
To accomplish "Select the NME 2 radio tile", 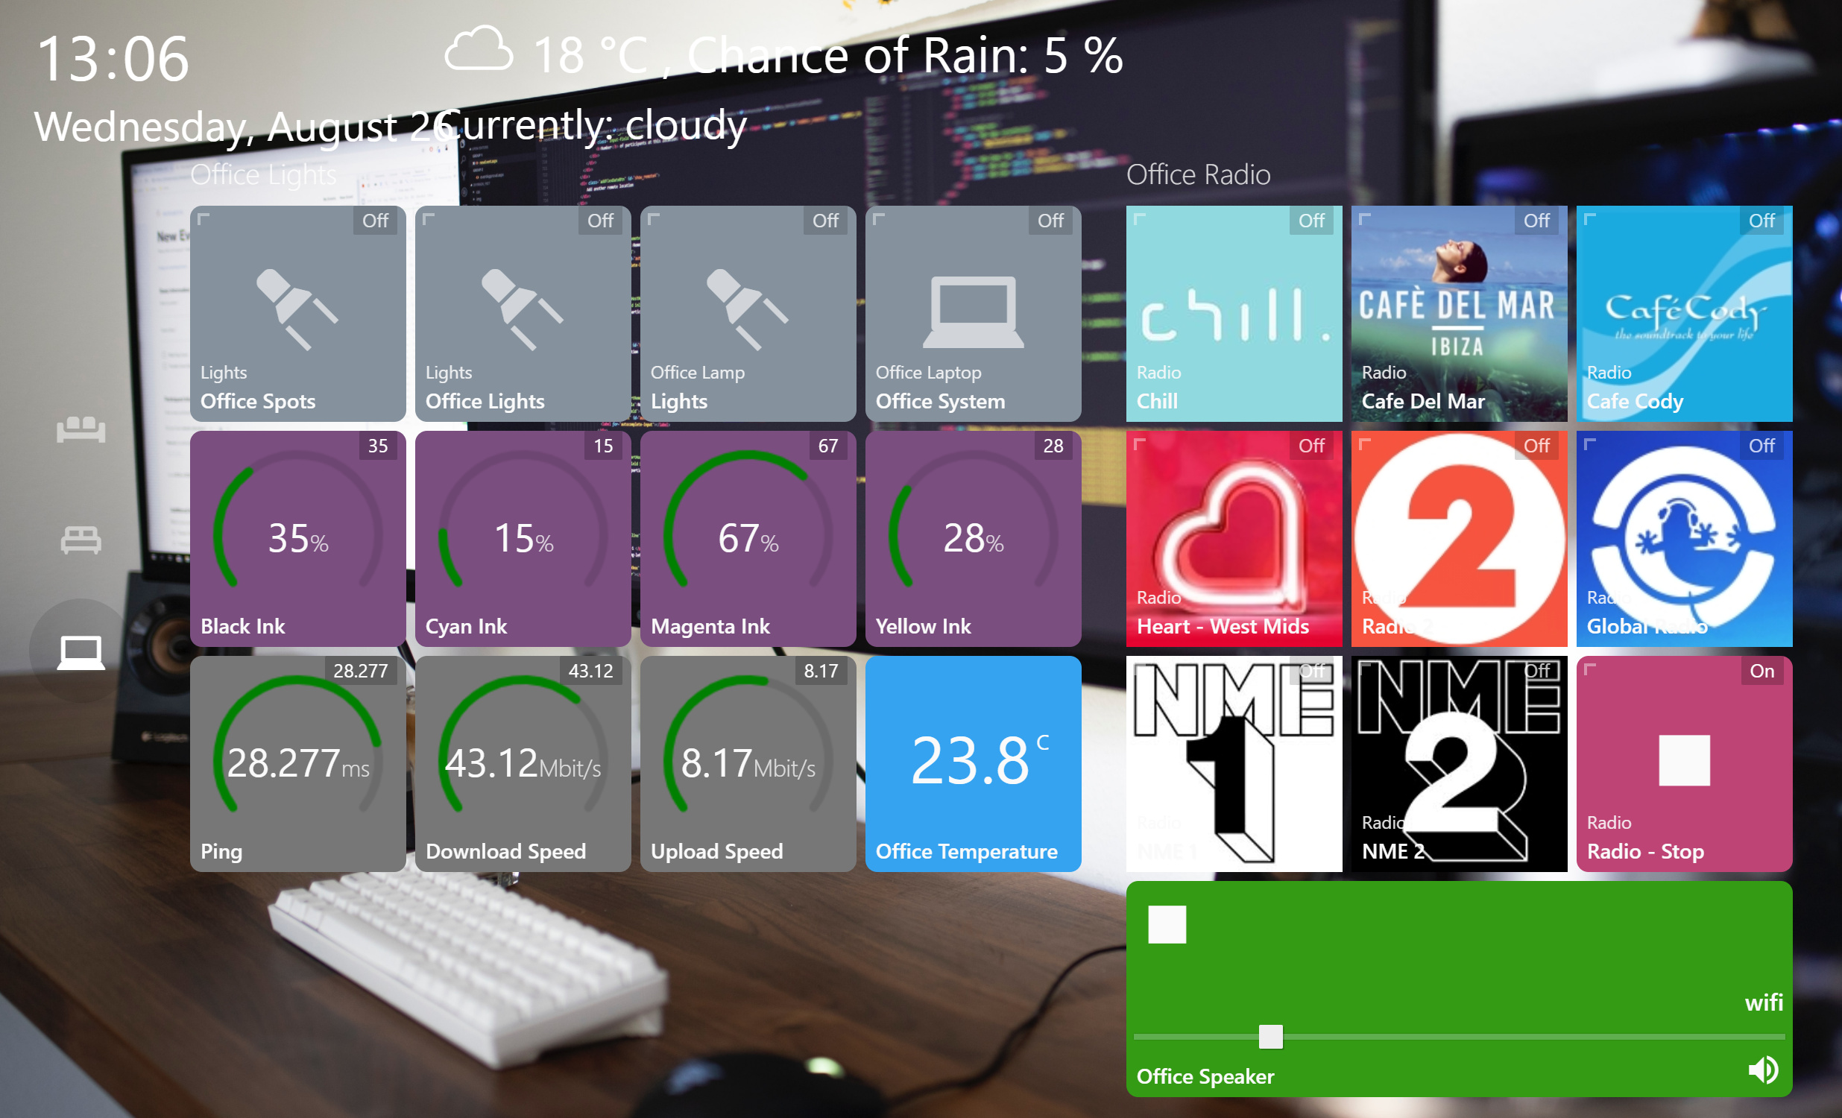I will tap(1459, 763).
